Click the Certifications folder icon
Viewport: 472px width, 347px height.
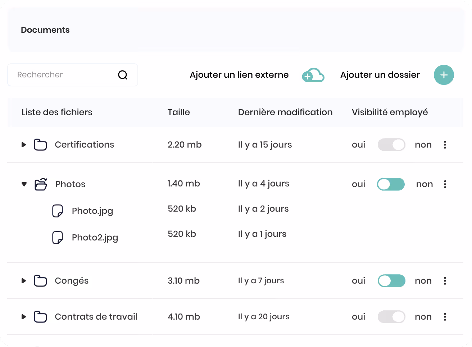(x=40, y=145)
